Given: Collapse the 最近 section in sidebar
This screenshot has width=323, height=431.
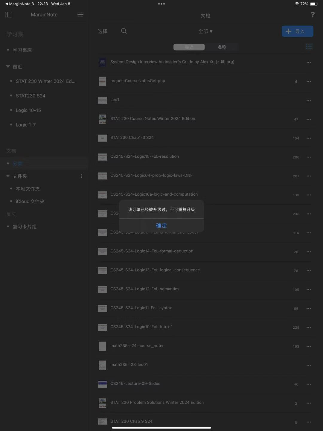Looking at the screenshot, I should (8, 66).
